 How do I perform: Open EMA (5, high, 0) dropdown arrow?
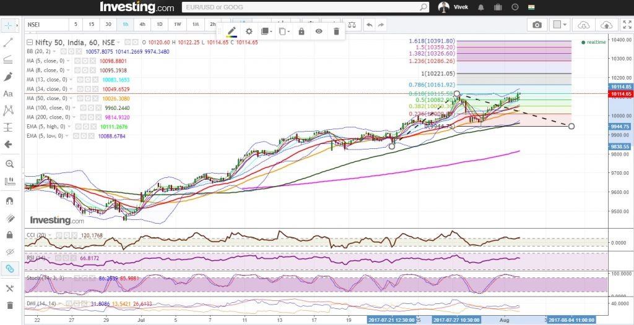pyautogui.click(x=71, y=127)
